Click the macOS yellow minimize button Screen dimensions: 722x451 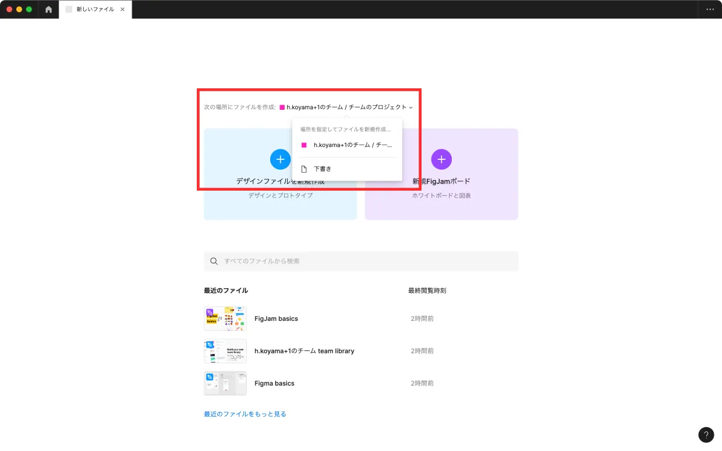click(x=19, y=9)
